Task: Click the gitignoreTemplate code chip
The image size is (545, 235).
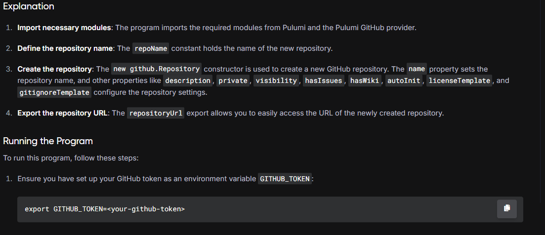Action: [54, 92]
